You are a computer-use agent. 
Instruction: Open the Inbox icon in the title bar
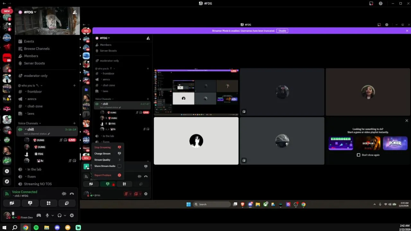tap(371, 4)
